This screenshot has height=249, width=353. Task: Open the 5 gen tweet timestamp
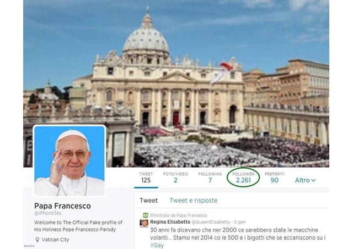240,222
